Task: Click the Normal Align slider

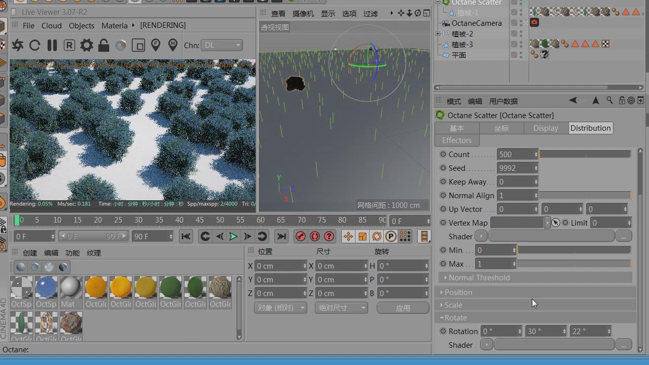Action: pyautogui.click(x=585, y=195)
